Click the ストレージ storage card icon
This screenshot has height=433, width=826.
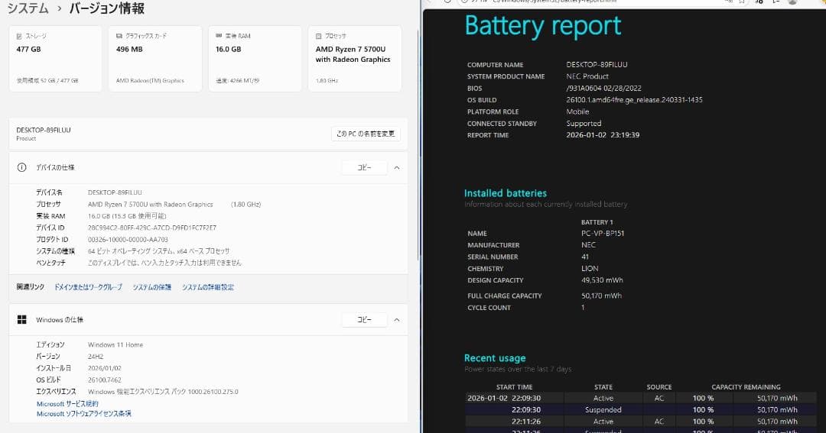coord(20,36)
